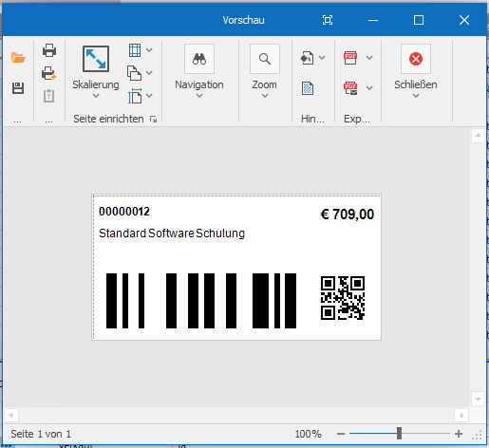489x448 pixels.
Task: Click the vertical scrollbar up arrow
Action: point(478,136)
